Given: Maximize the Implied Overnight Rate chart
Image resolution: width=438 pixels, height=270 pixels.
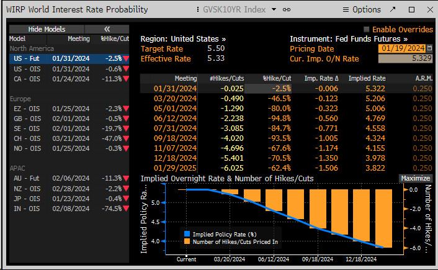Looking at the screenshot, I should [416, 178].
